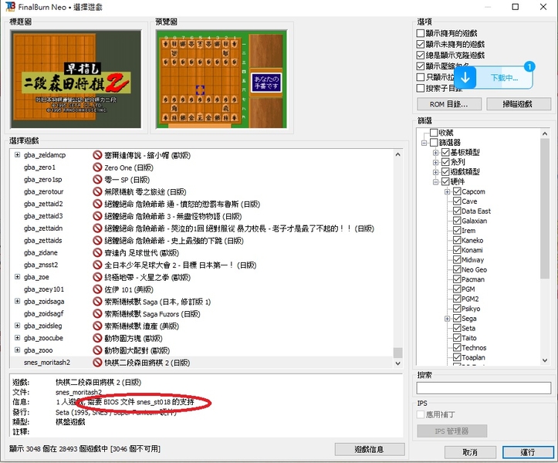Select 索斯機械獸 Saga Fuzors (日版) row
This screenshot has height=463, width=558.
[203, 313]
